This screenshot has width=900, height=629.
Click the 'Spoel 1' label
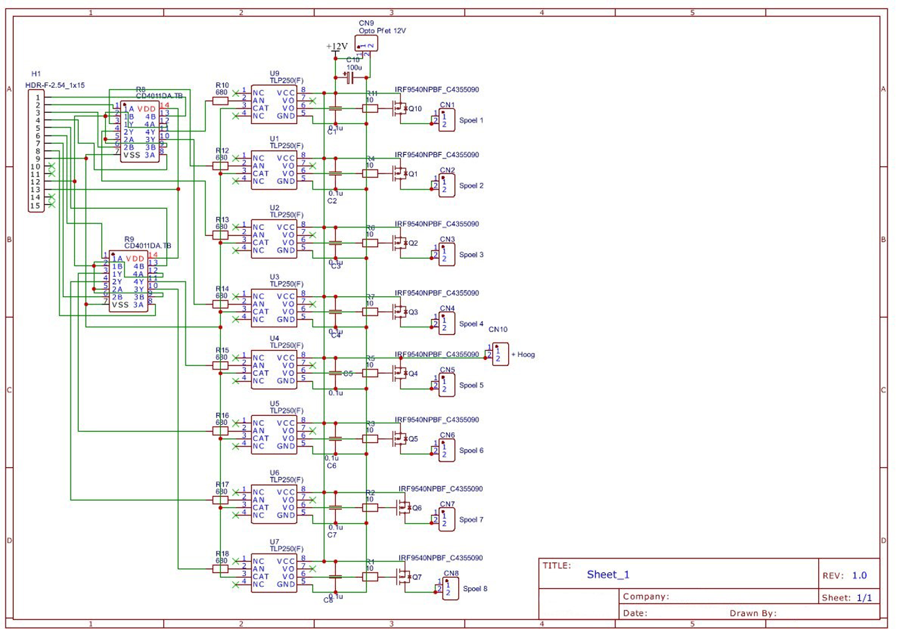click(471, 120)
